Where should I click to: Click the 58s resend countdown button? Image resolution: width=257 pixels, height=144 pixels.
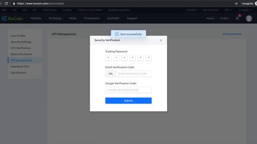[x=111, y=74]
